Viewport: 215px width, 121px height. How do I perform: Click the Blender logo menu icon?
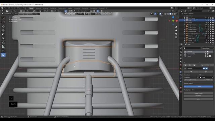tap(2, 8)
